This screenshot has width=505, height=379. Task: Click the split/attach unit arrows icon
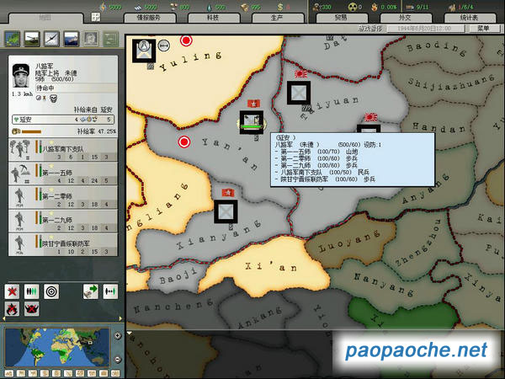click(110, 291)
